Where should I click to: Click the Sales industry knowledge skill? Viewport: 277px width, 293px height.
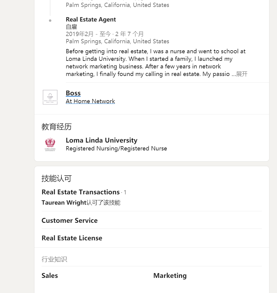[x=50, y=276]
